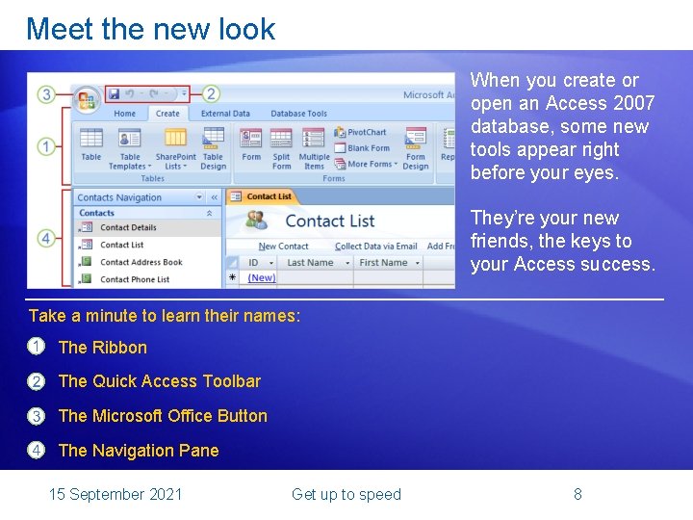The height and width of the screenshot is (520, 693).
Task: Click the PivotChart button
Action: pos(360,132)
